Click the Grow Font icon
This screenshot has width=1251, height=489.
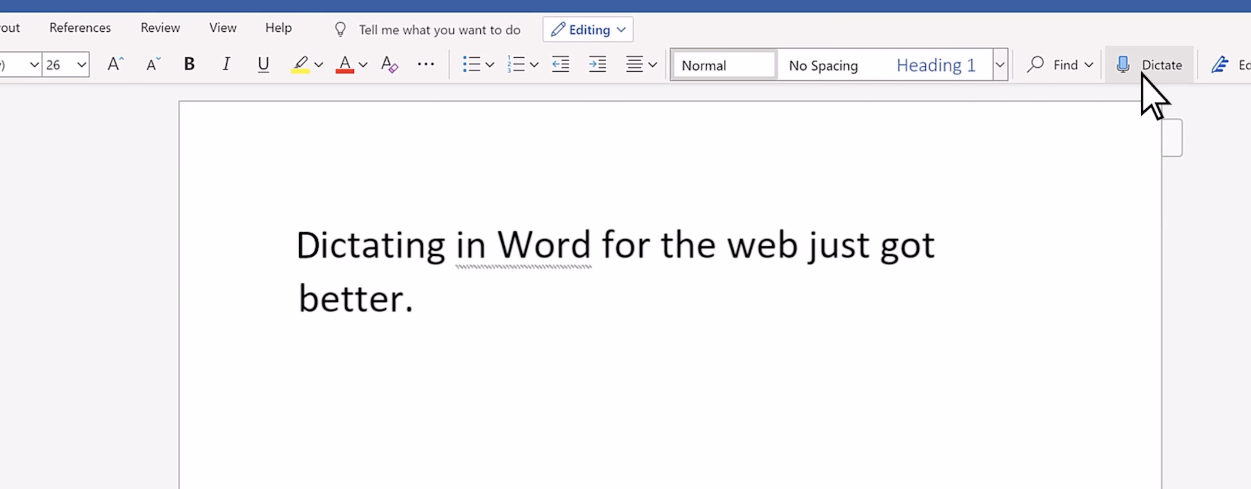pyautogui.click(x=116, y=64)
